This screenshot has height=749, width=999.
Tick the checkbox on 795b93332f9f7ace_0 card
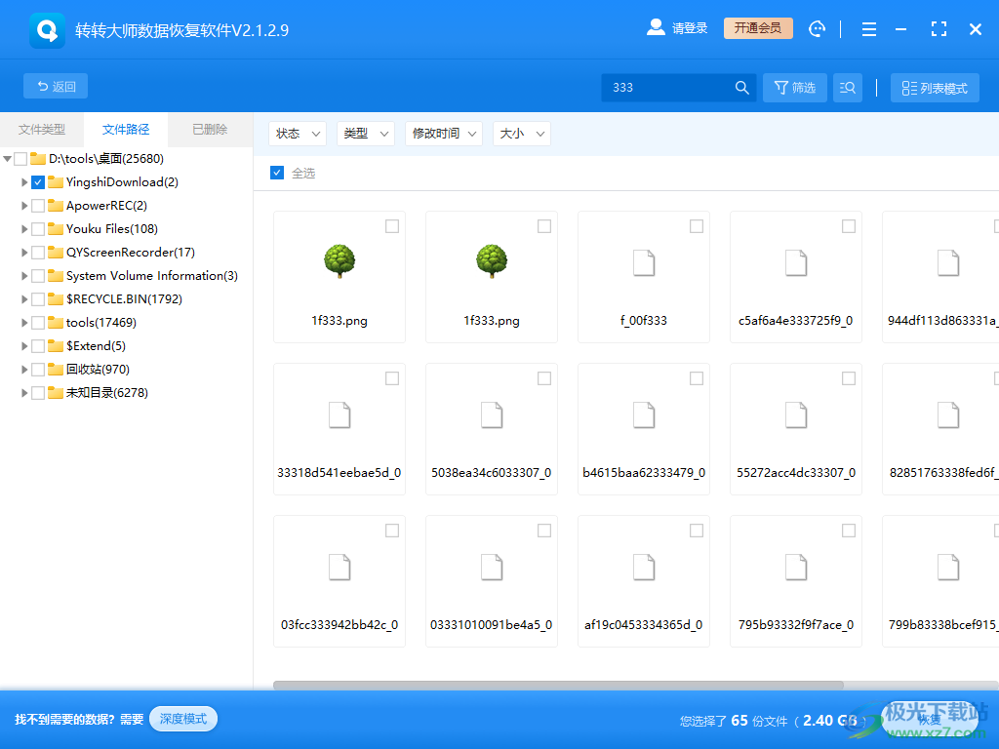(849, 531)
